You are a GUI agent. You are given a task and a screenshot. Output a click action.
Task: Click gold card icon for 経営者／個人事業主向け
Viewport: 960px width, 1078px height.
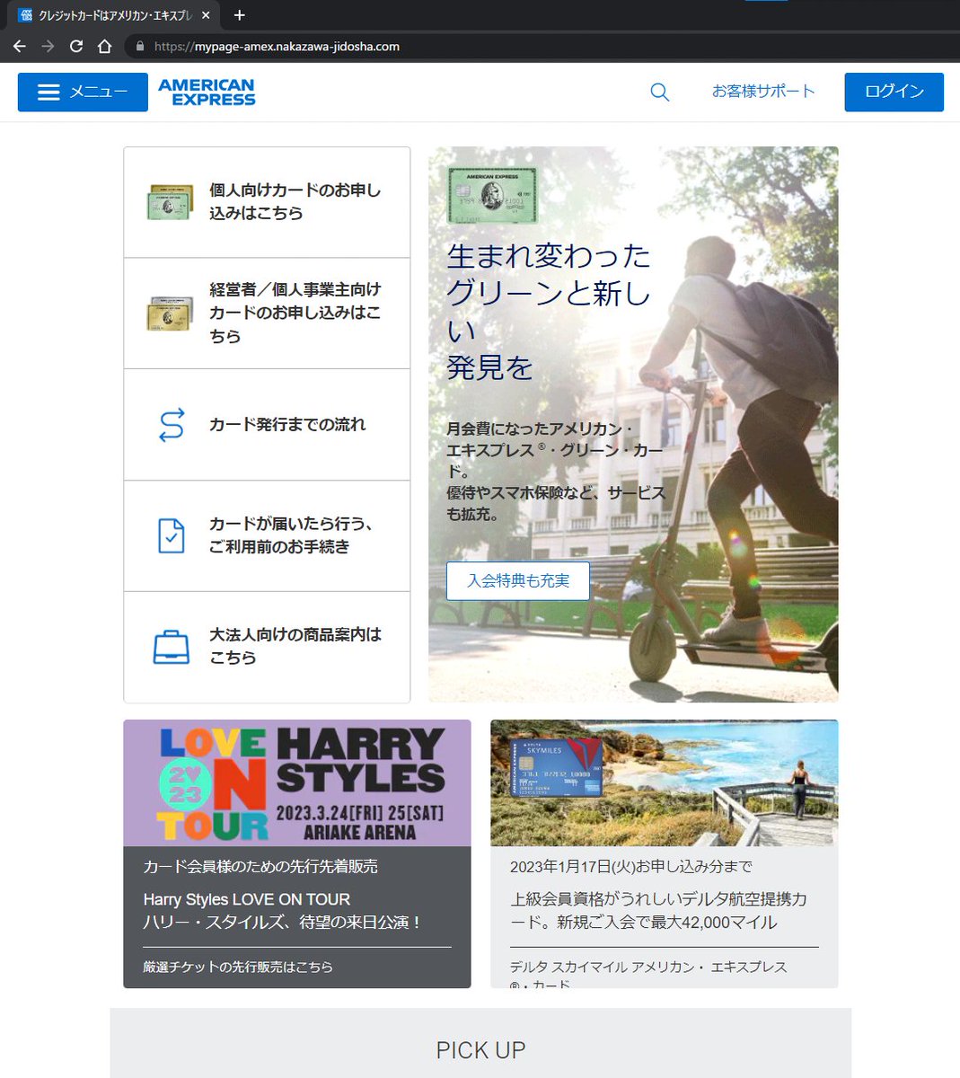170,314
